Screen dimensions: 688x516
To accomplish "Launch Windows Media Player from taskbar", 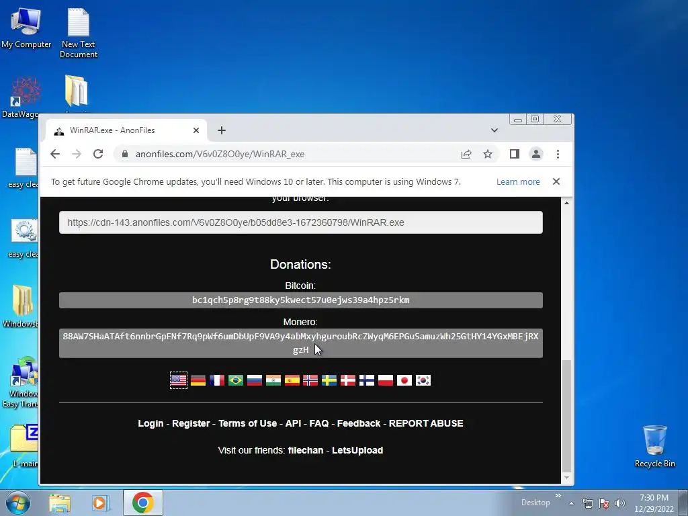I will (x=101, y=503).
